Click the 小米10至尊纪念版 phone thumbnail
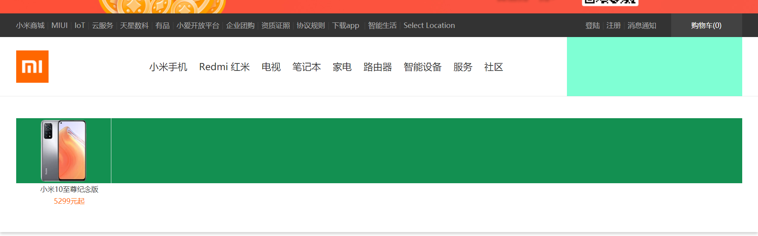Viewport: 758px width, 236px height. pos(64,151)
